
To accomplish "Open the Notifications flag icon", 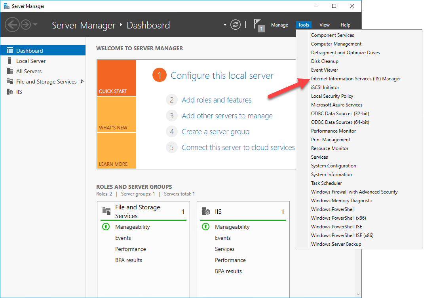I will pyautogui.click(x=258, y=25).
